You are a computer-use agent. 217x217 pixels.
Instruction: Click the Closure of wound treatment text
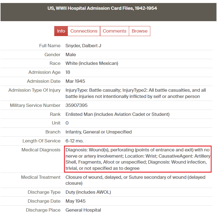[x=135, y=180]
